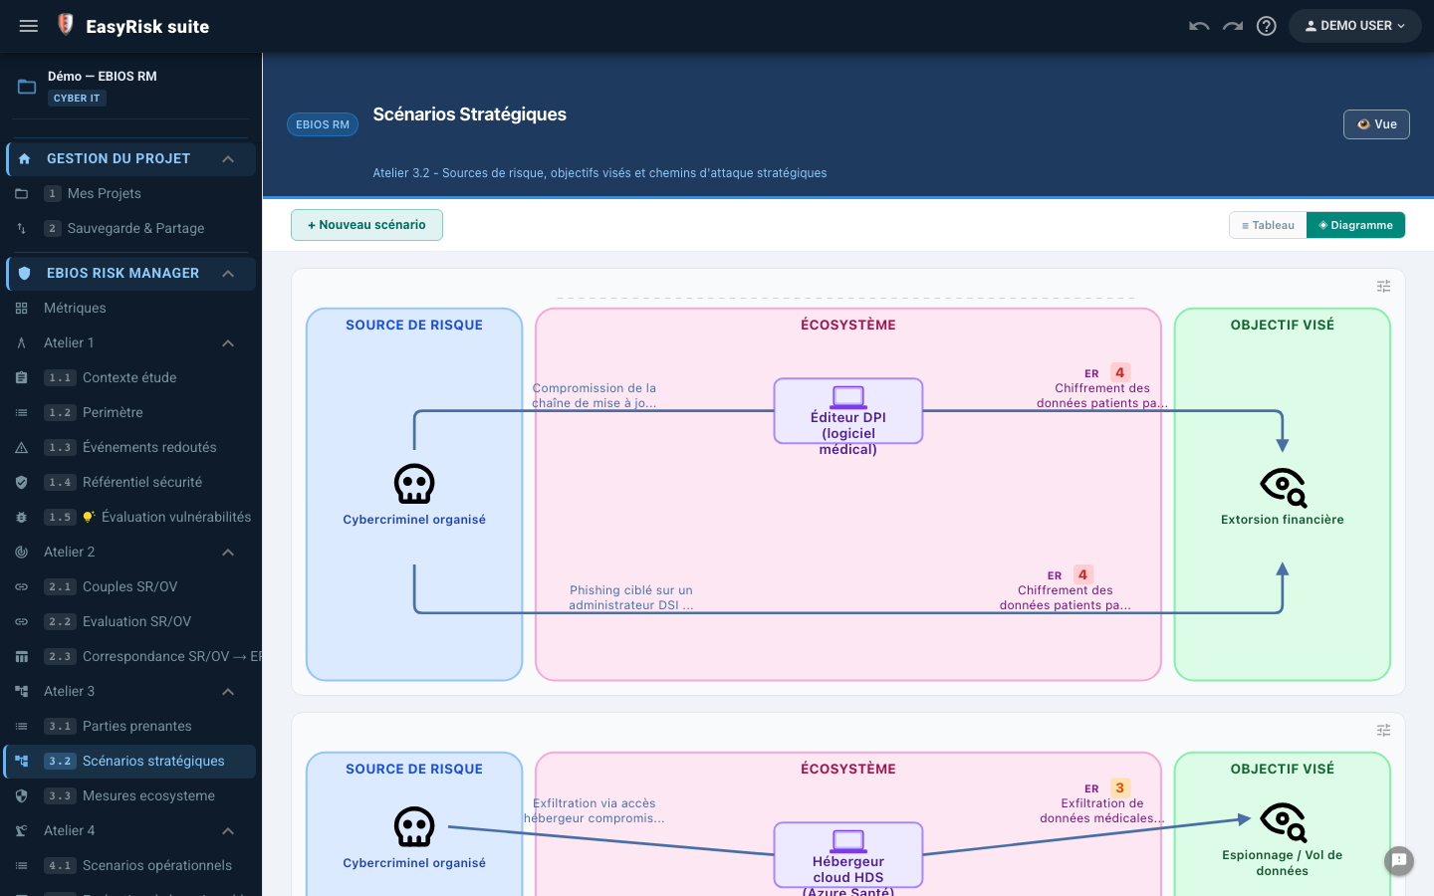Viewport: 1434px width, 896px height.
Task: Select the Hébergeur cloud HDS node
Action: pos(848,854)
